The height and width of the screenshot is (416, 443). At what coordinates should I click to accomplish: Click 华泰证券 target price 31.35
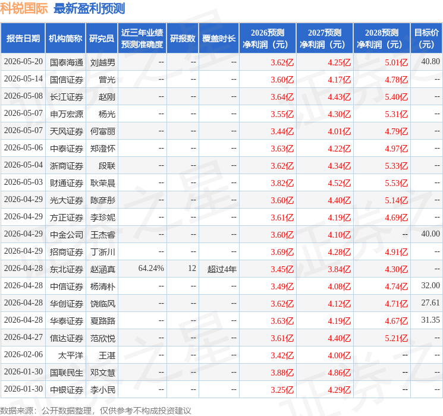pos(431,320)
